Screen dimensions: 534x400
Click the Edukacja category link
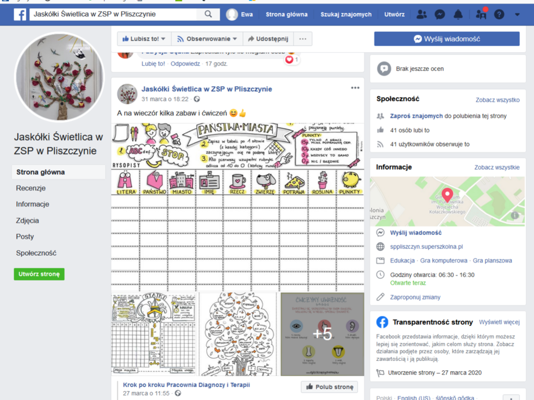(x=402, y=261)
